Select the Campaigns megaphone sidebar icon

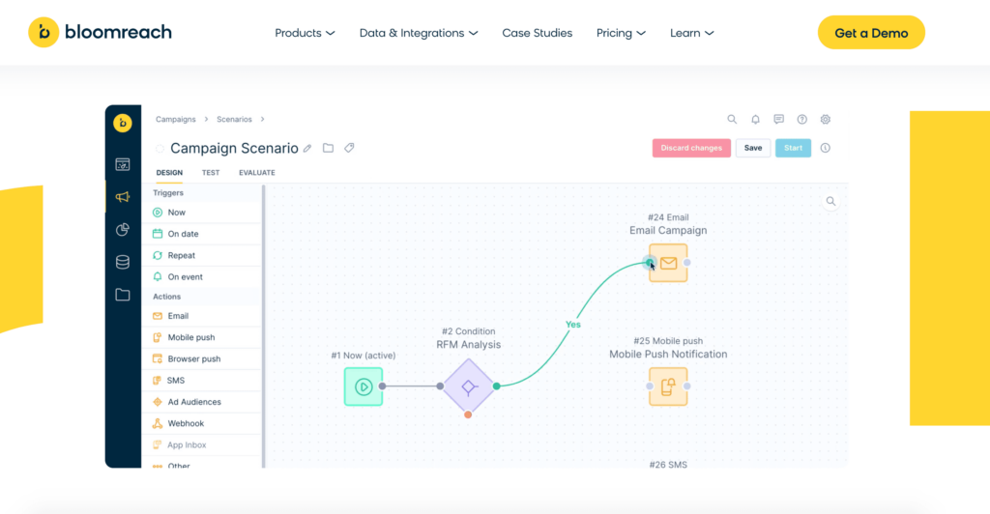[123, 197]
